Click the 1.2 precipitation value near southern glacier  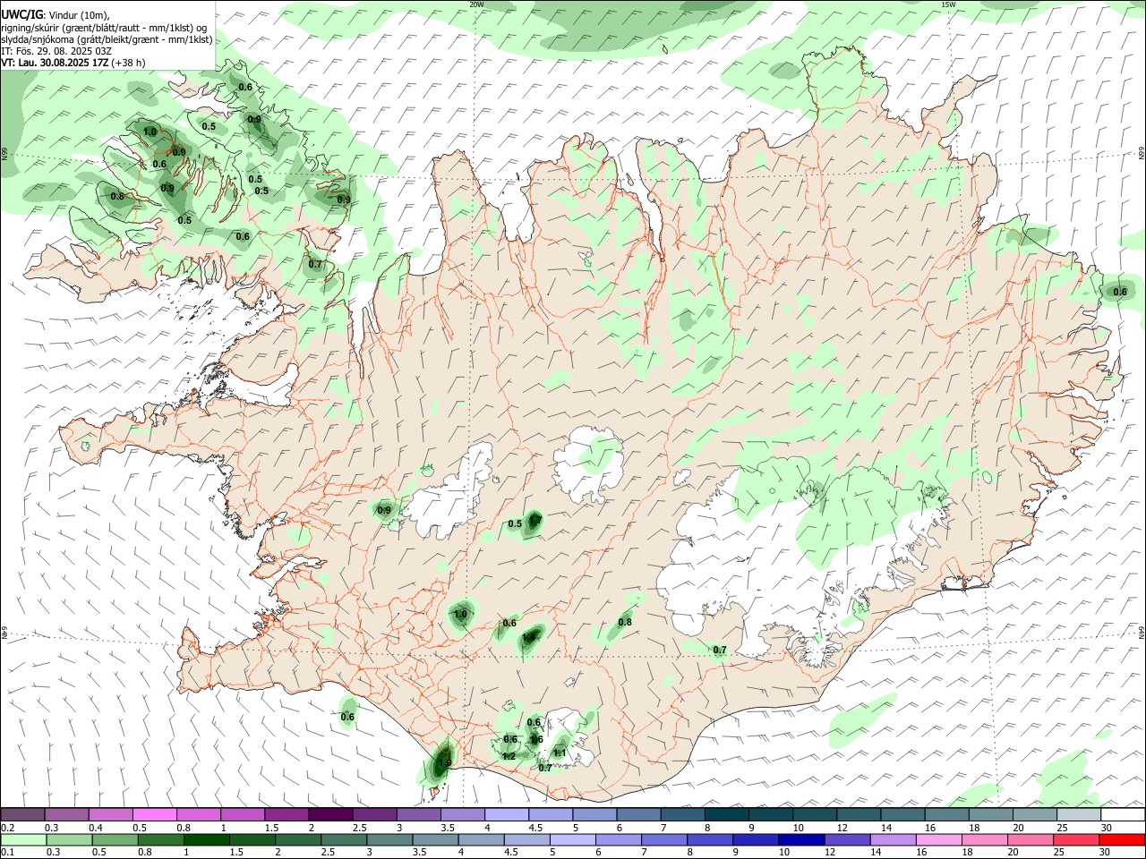pyautogui.click(x=509, y=756)
